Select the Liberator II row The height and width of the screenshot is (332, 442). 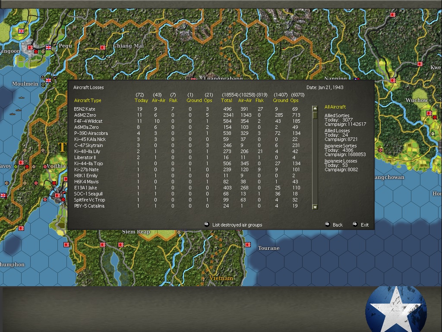[x=187, y=157]
